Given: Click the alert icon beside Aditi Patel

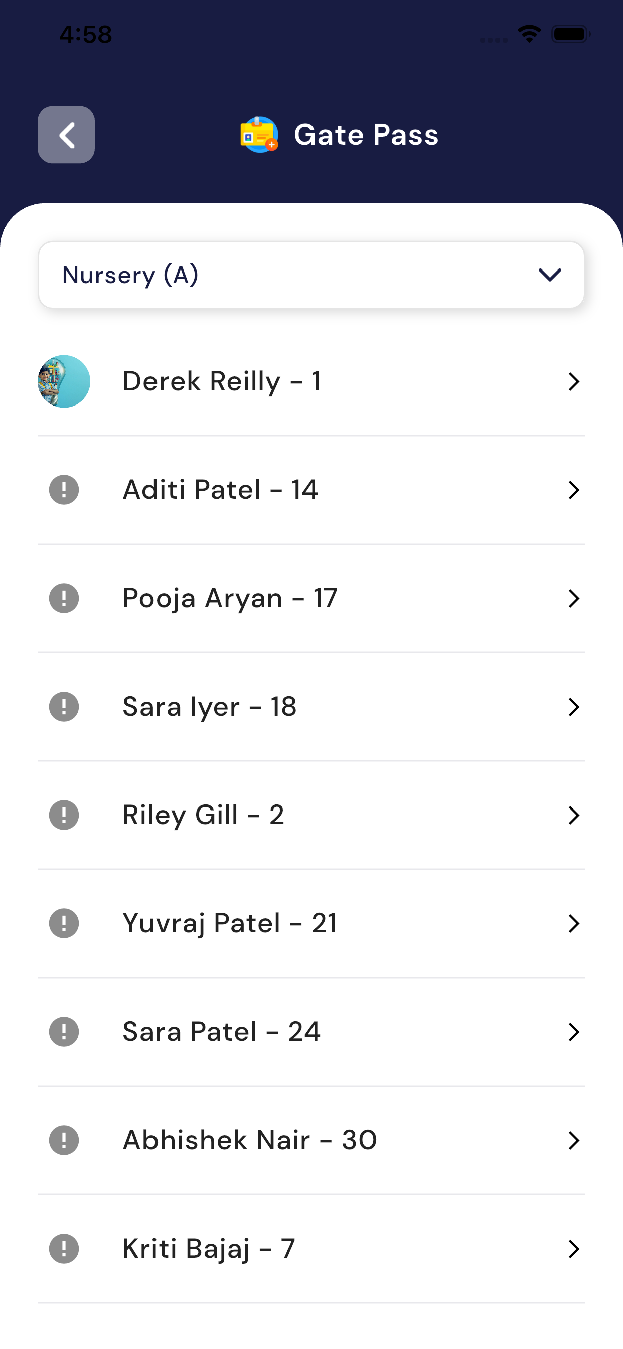Looking at the screenshot, I should tap(64, 490).
